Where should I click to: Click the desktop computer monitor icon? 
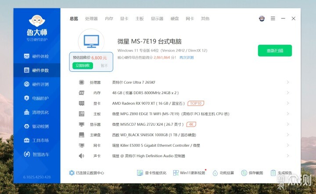[91, 41]
